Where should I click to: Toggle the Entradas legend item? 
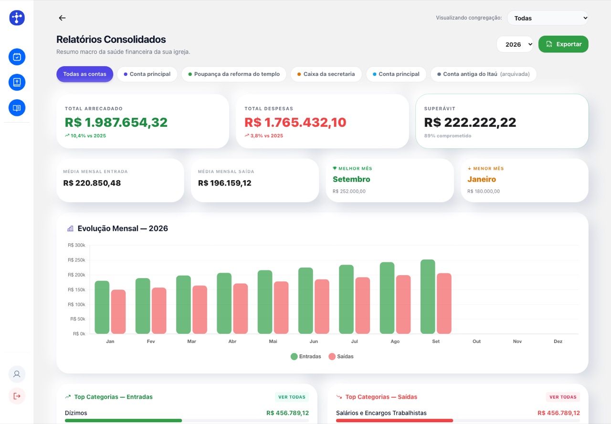(306, 357)
